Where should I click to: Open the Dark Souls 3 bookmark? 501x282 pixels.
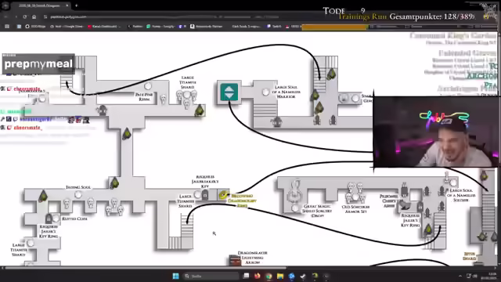pos(246,27)
